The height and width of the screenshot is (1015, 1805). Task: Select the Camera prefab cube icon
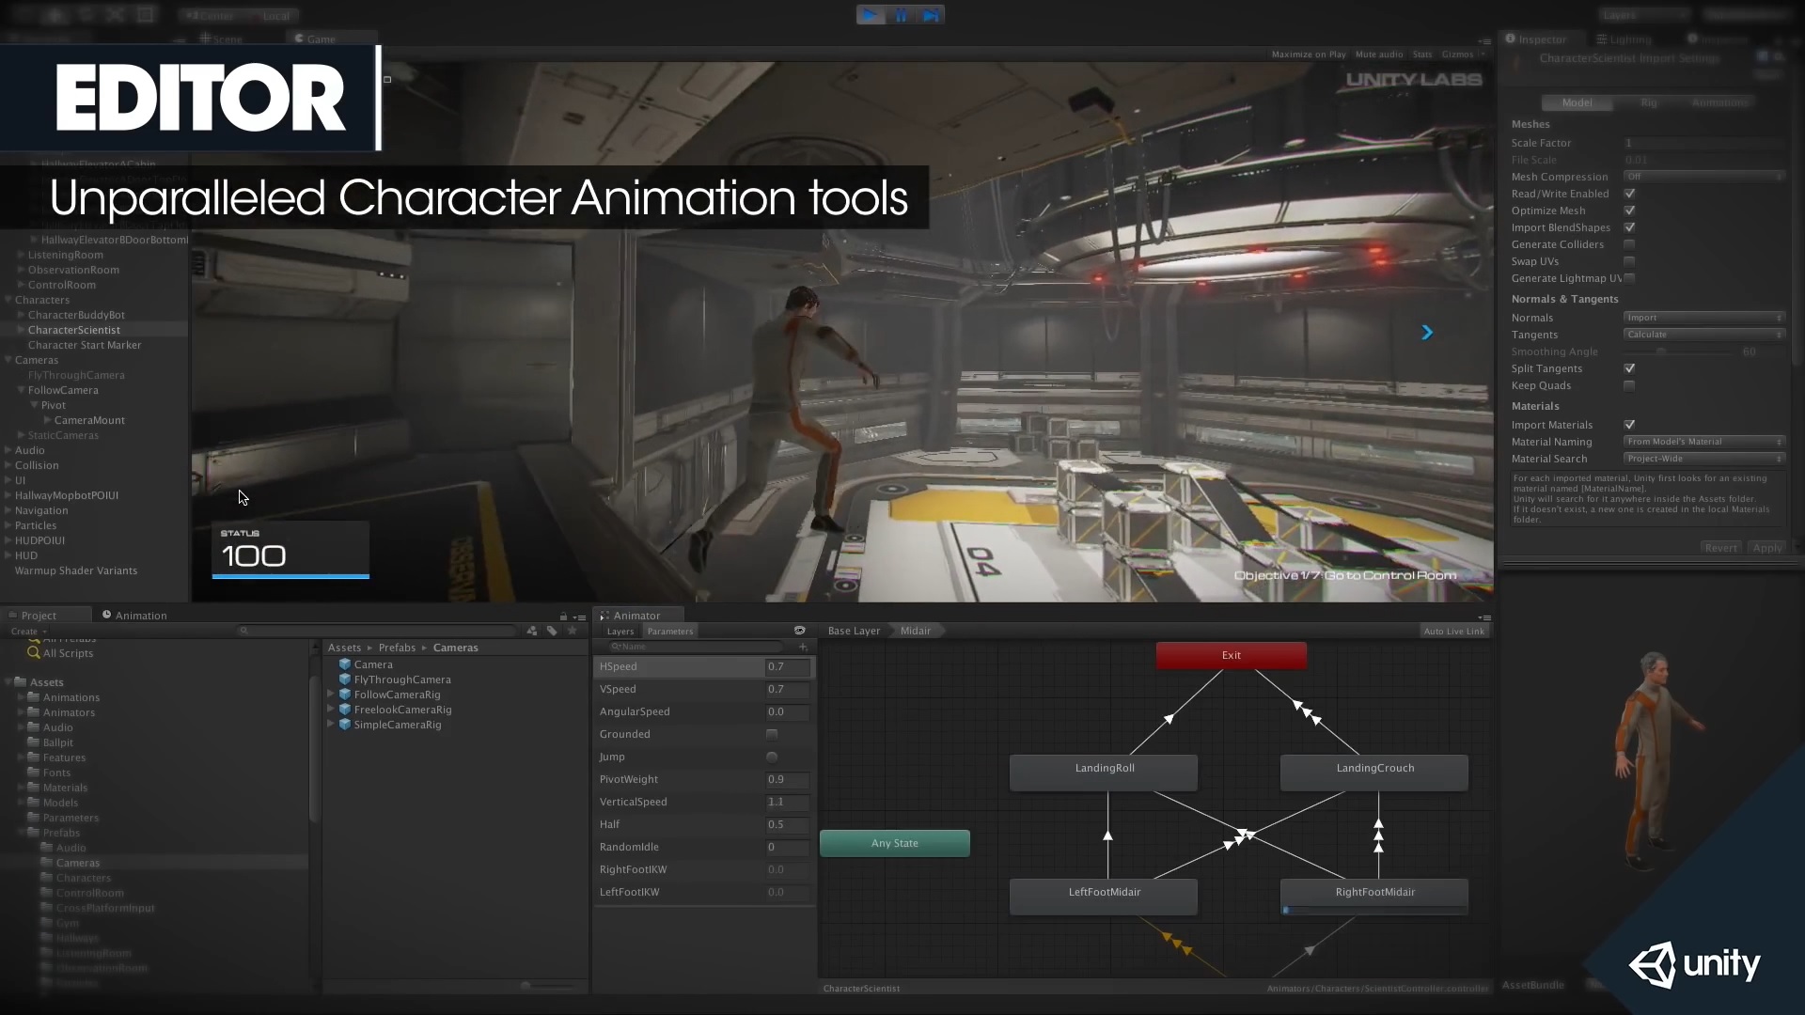click(345, 664)
